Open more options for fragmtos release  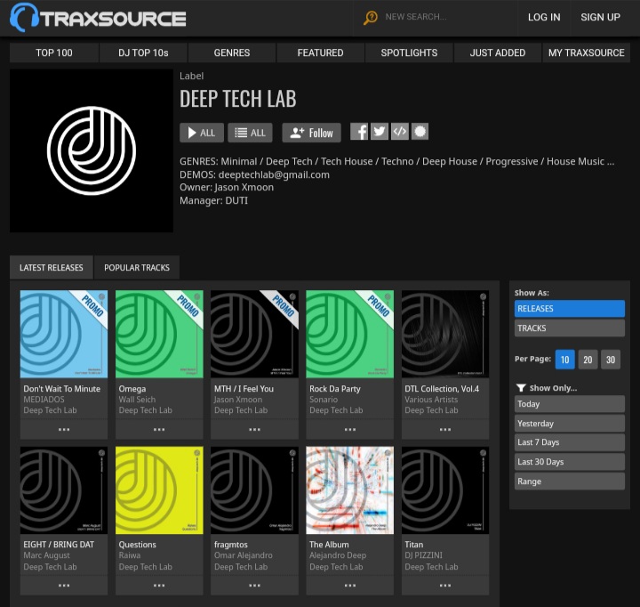click(x=255, y=586)
